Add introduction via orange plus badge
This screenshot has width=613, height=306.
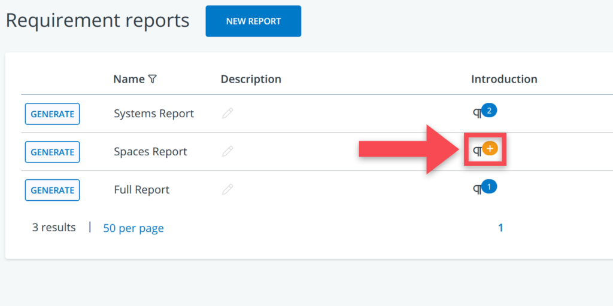coord(490,149)
